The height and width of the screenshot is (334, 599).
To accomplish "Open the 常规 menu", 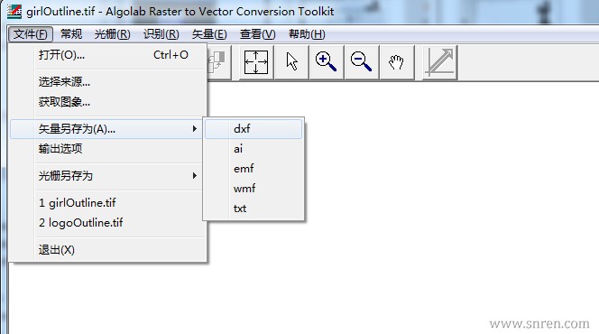I will 71,34.
